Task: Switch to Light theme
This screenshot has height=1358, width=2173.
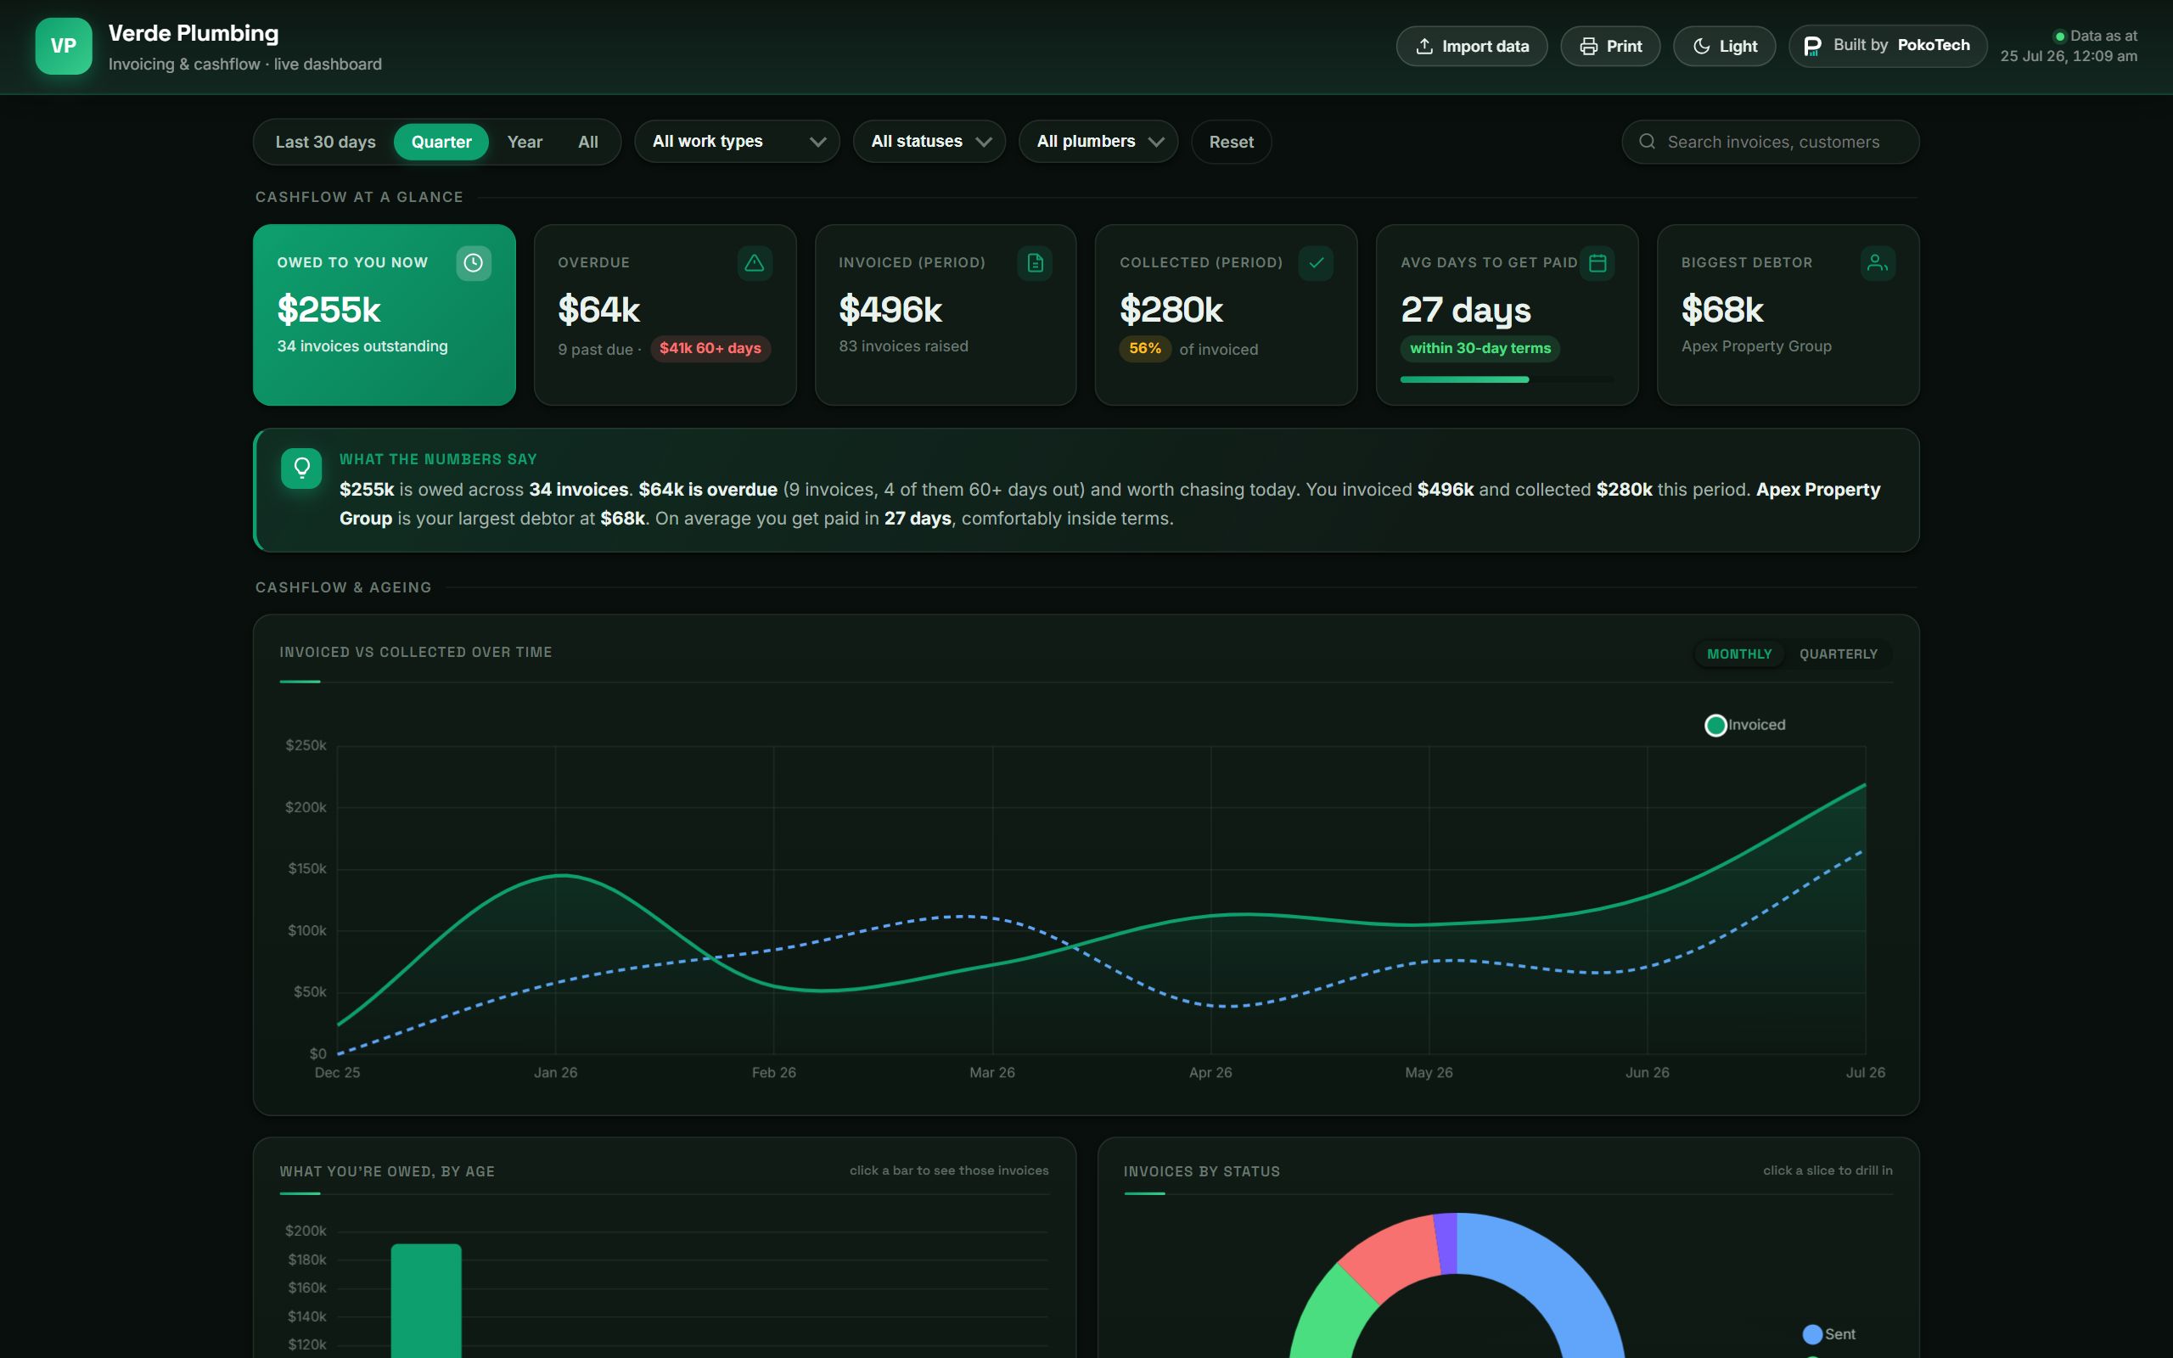Action: 1723,46
